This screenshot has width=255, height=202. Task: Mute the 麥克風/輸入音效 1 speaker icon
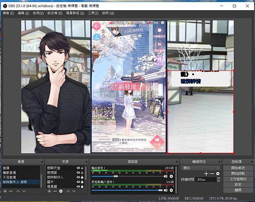[166, 190]
